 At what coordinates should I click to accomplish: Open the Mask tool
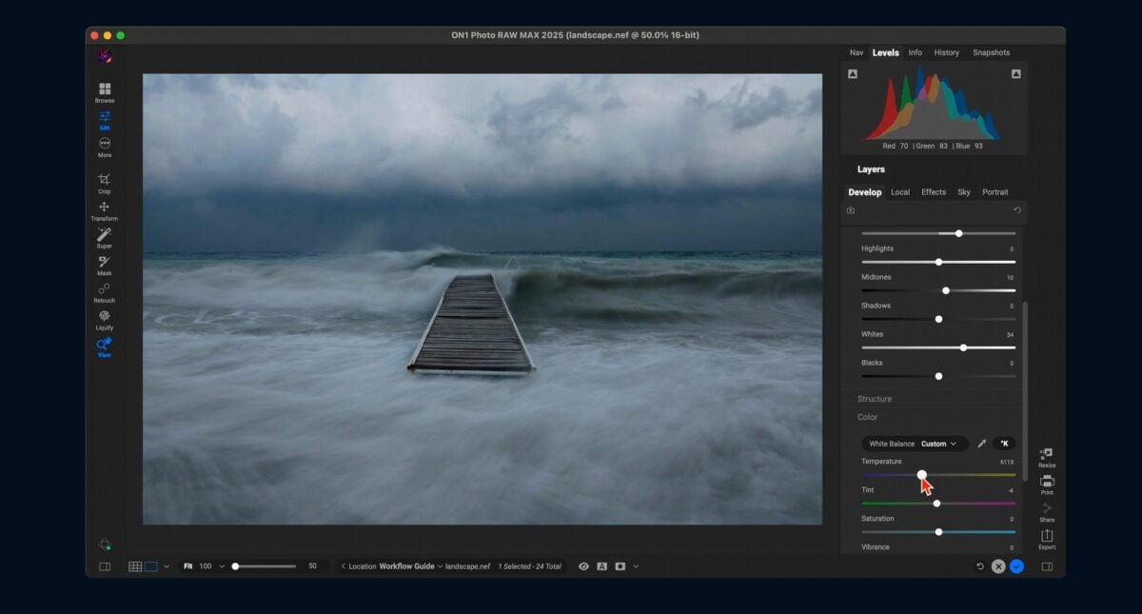[x=105, y=265]
